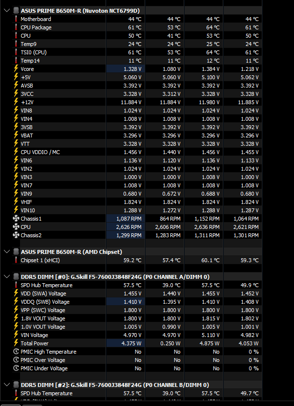Collapse the DDR5 DIMM [#2] group
This screenshot has height=406, width=294.
point(7,385)
